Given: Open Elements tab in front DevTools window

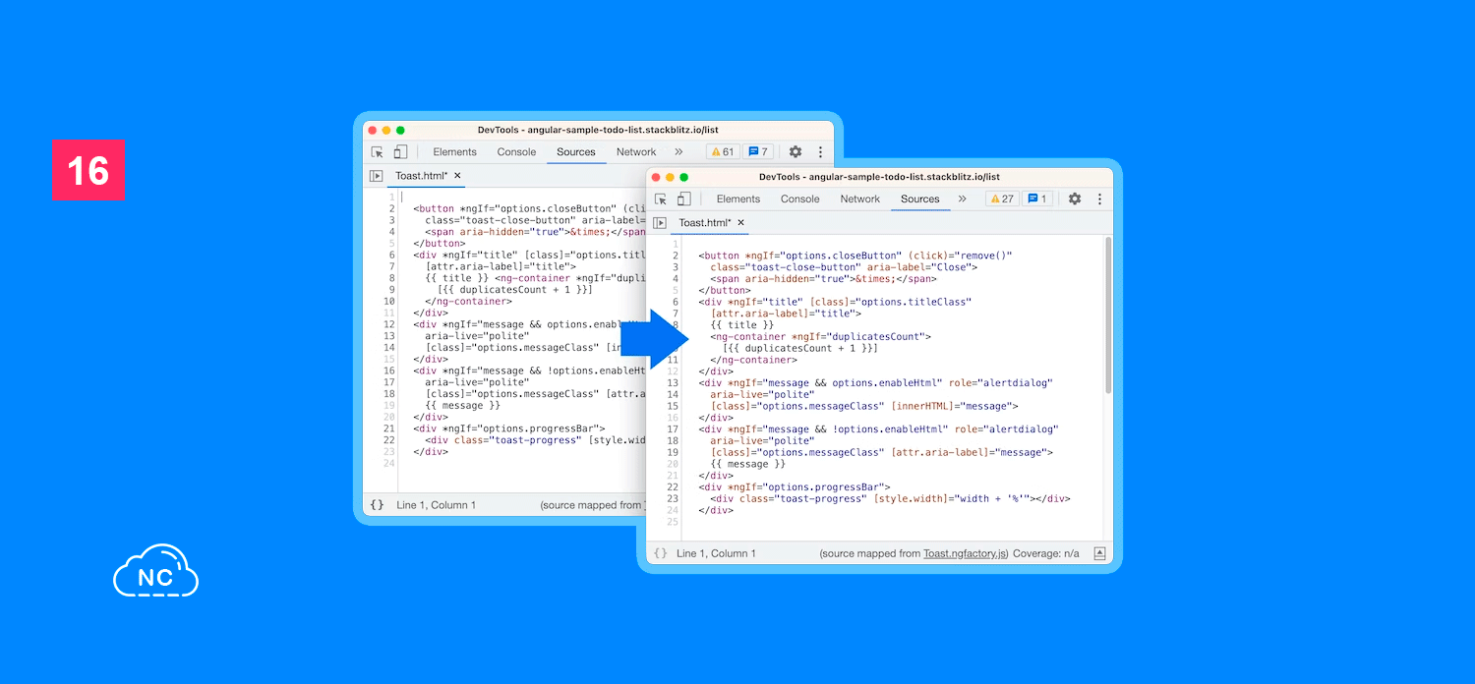Looking at the screenshot, I should point(738,199).
